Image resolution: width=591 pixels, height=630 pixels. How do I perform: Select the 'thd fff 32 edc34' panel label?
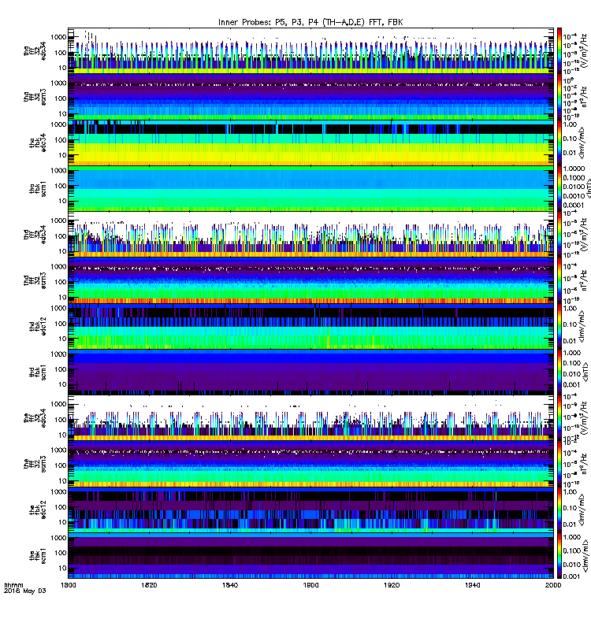click(35, 235)
